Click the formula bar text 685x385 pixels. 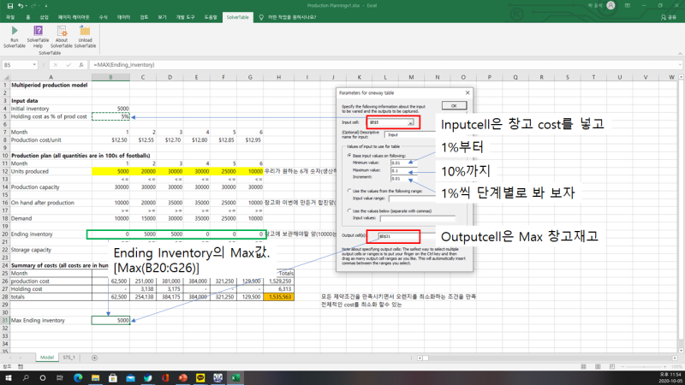123,65
